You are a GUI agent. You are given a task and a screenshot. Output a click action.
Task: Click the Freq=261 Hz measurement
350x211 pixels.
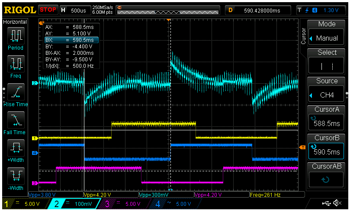coord(265,195)
